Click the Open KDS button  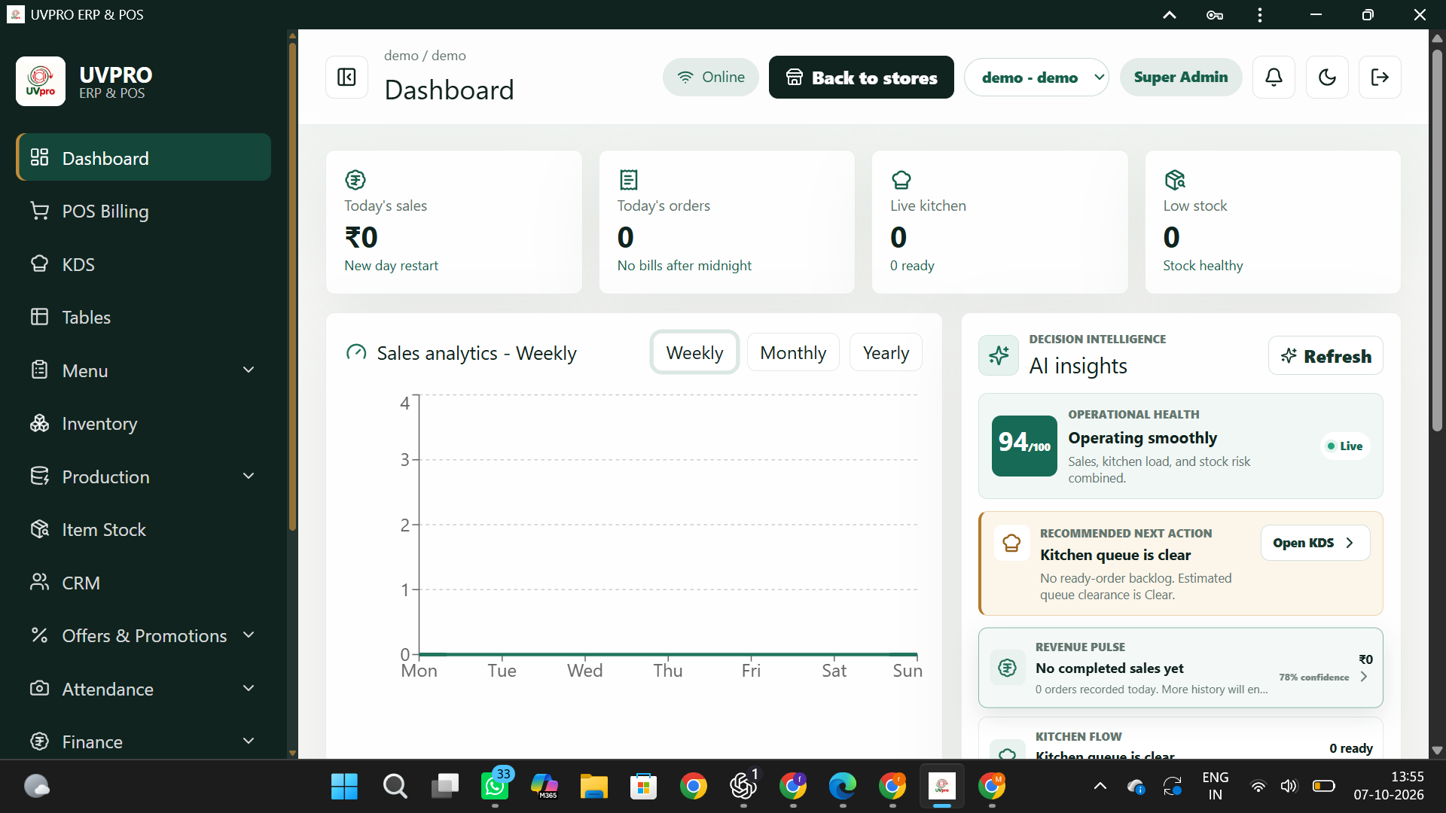1315,543
